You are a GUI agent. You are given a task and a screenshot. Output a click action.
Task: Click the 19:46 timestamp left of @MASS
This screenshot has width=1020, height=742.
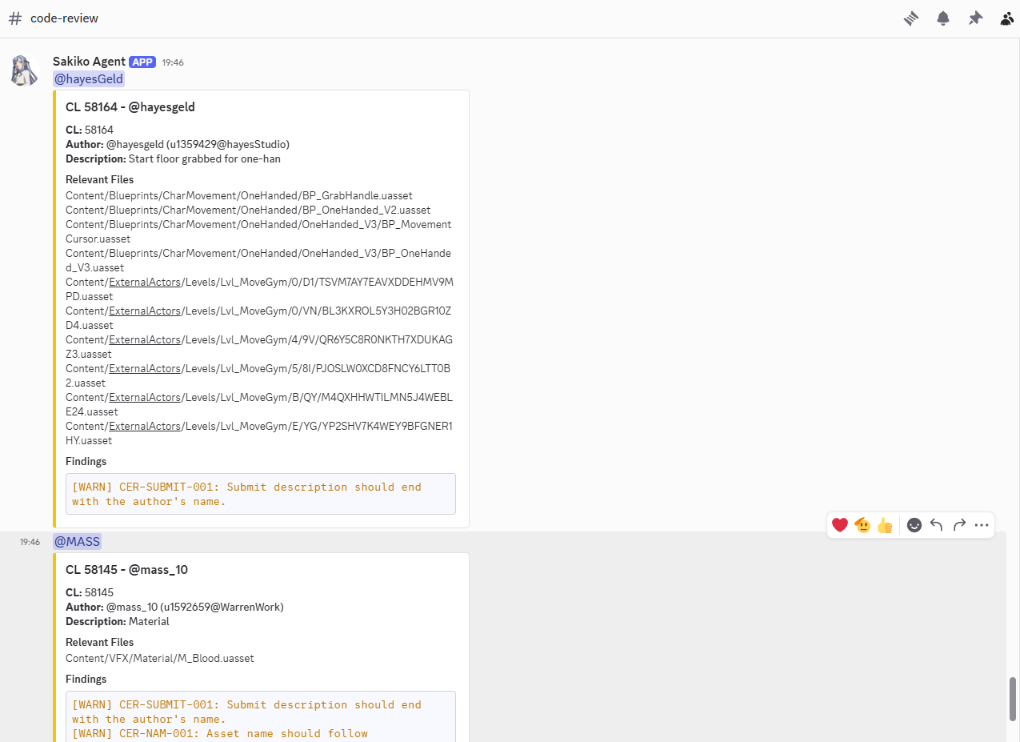pos(30,542)
